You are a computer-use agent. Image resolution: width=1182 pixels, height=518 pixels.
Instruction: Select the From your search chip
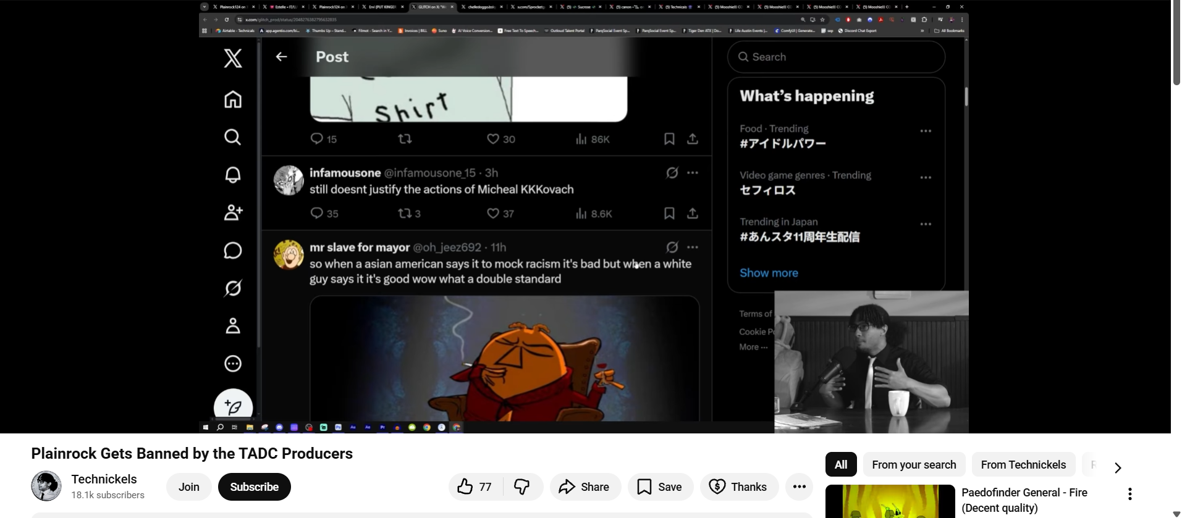tap(913, 465)
